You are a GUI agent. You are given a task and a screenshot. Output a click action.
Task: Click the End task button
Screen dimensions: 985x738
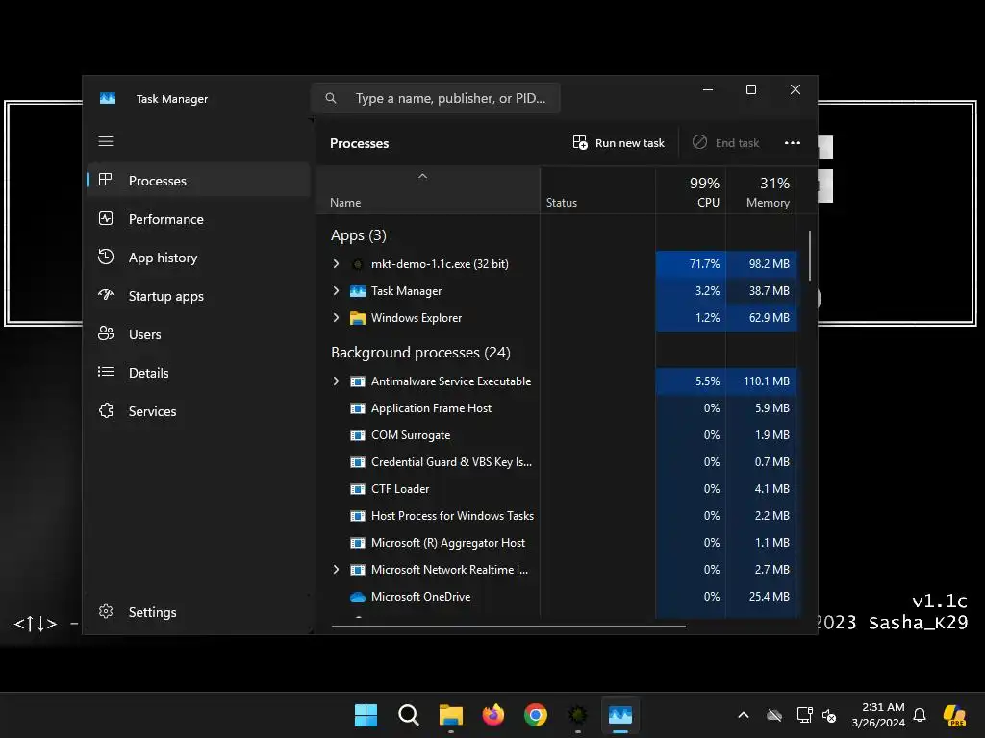tap(726, 143)
